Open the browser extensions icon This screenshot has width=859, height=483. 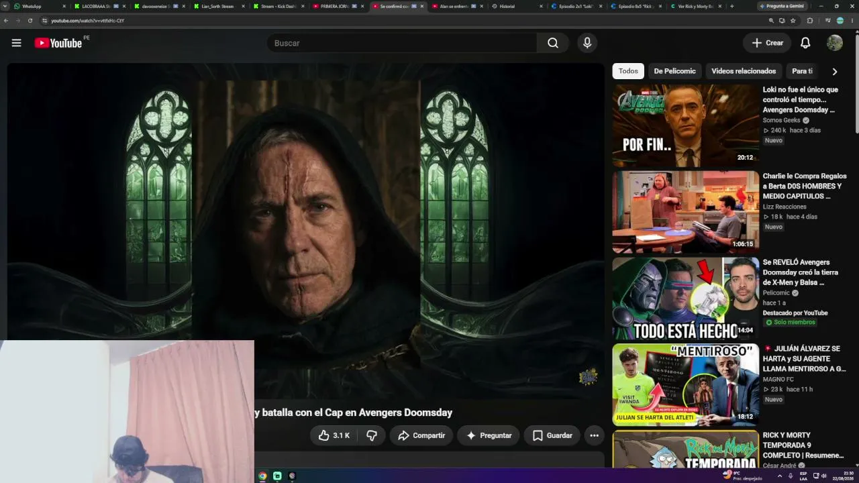[809, 21]
